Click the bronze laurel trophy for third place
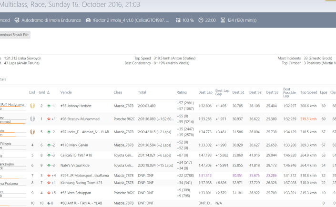The height and width of the screenshot is (207, 336). click(32, 132)
